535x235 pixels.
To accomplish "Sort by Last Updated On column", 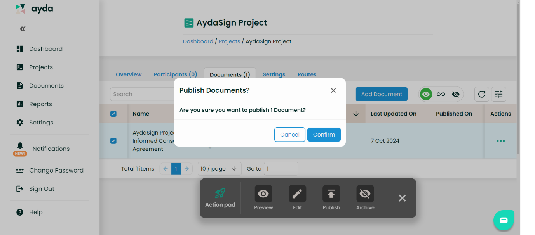I will click(394, 114).
